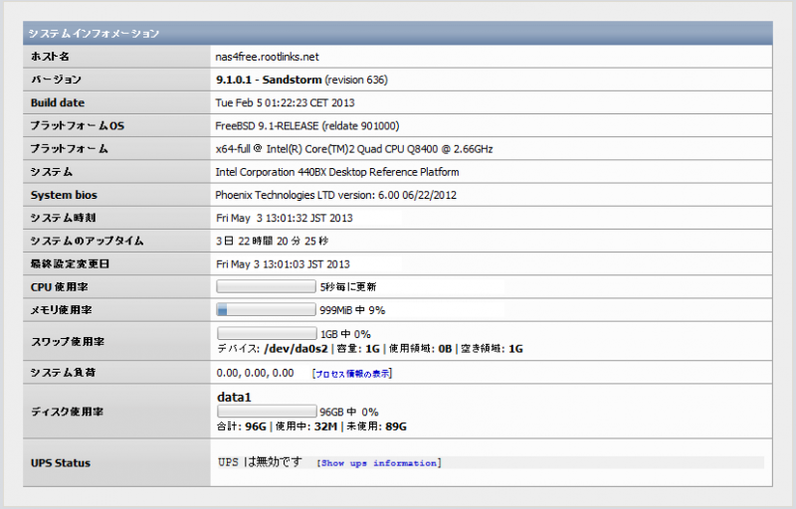Viewport: 796px width, 509px height.
Task: Click the Build date value Tue Feb 5
Action: point(285,102)
